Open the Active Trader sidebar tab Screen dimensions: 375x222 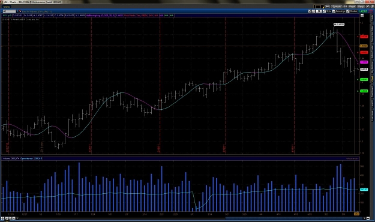(372, 53)
